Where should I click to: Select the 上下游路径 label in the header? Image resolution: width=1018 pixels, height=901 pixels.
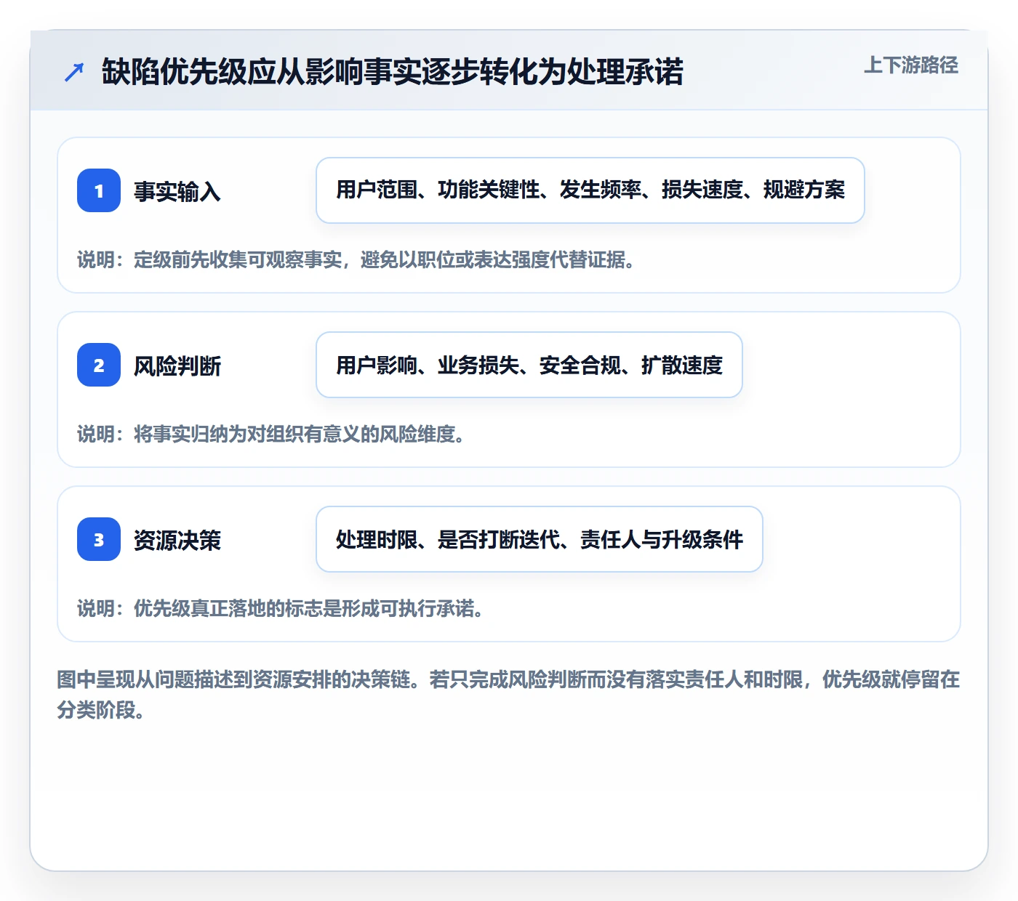[x=911, y=65]
